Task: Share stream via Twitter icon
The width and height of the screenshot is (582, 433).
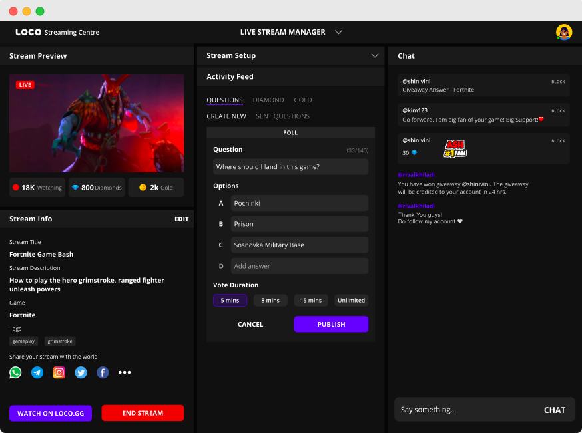Action: coord(81,372)
